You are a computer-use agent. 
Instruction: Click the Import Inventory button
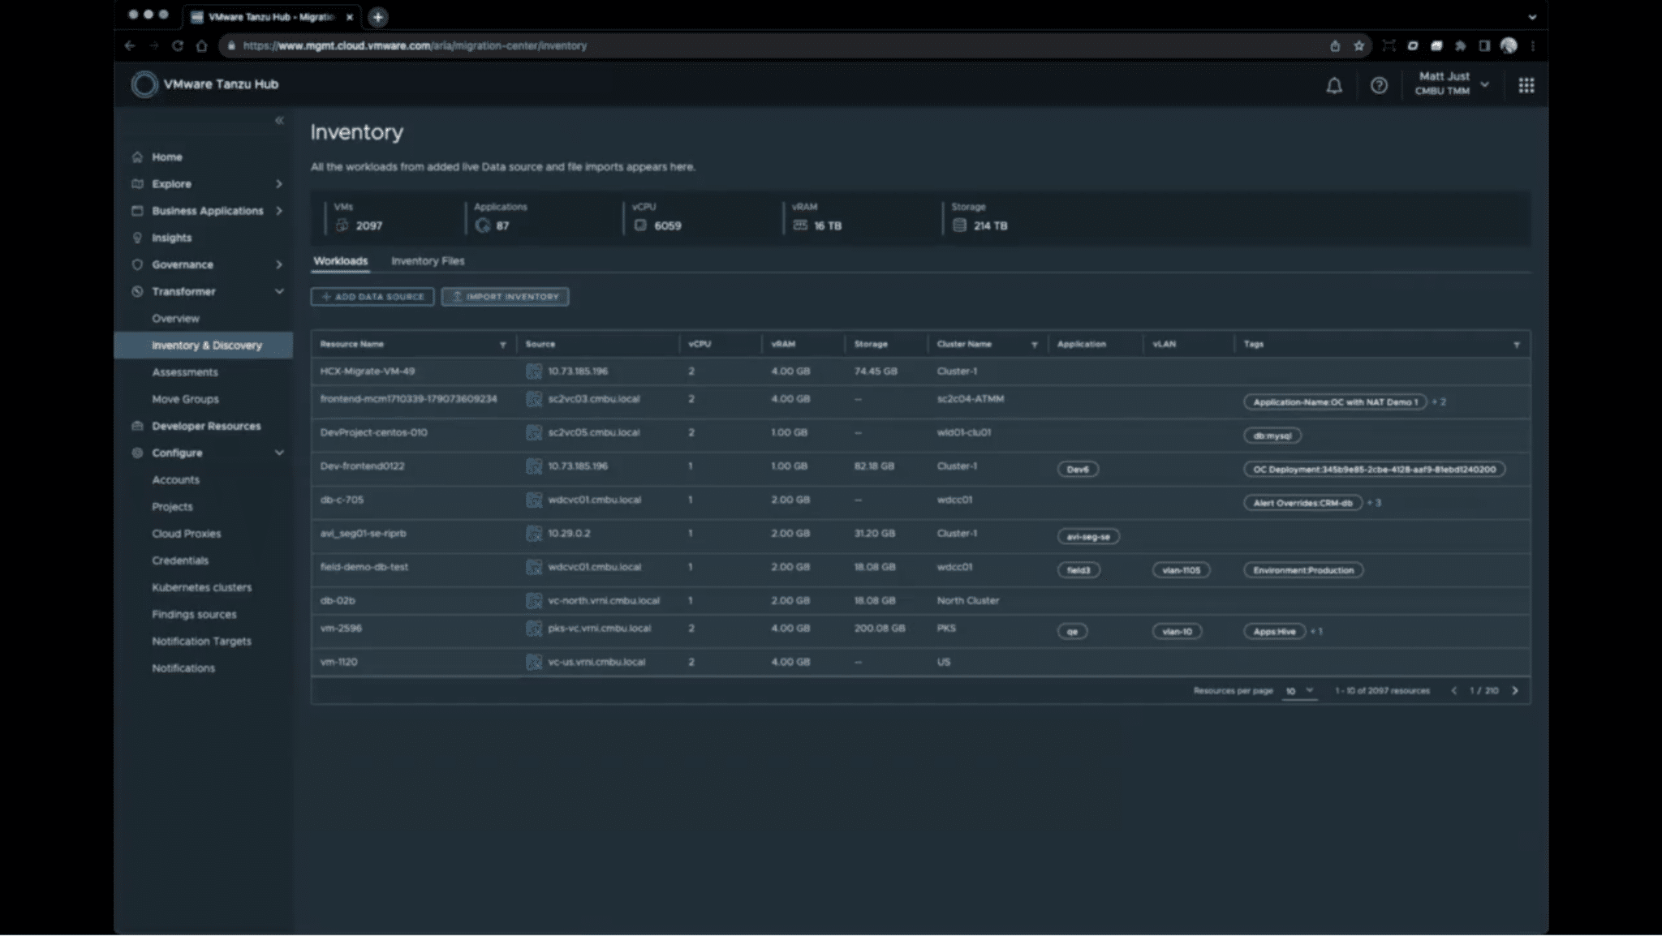click(x=505, y=297)
